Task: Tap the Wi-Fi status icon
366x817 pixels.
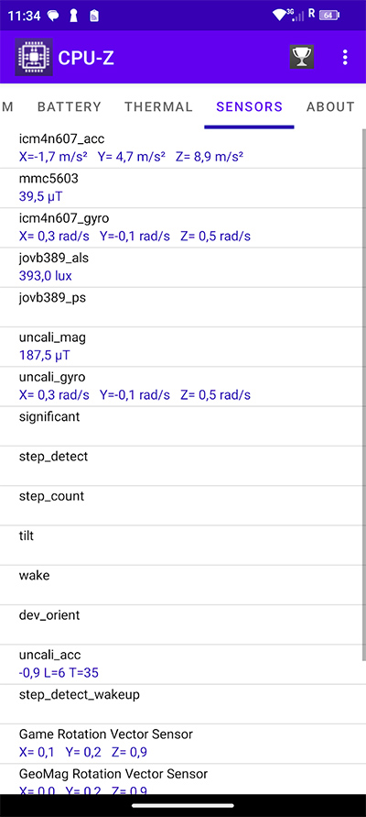Action: [x=280, y=15]
